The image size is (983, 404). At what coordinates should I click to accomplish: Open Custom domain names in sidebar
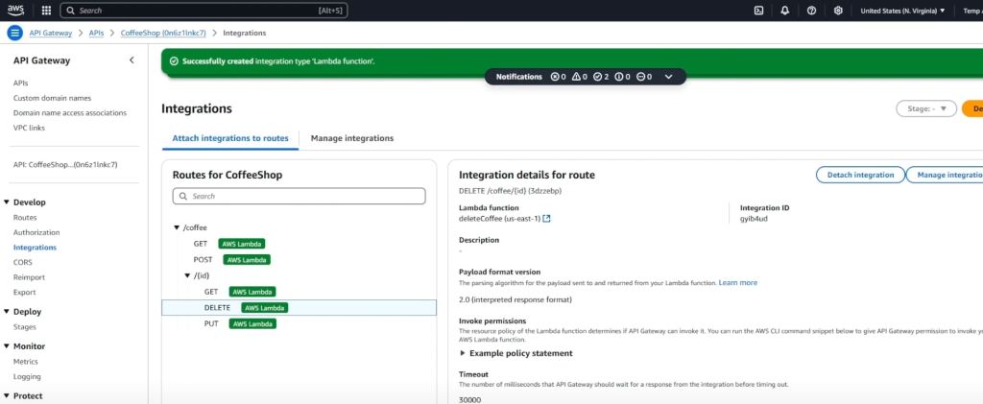click(52, 98)
